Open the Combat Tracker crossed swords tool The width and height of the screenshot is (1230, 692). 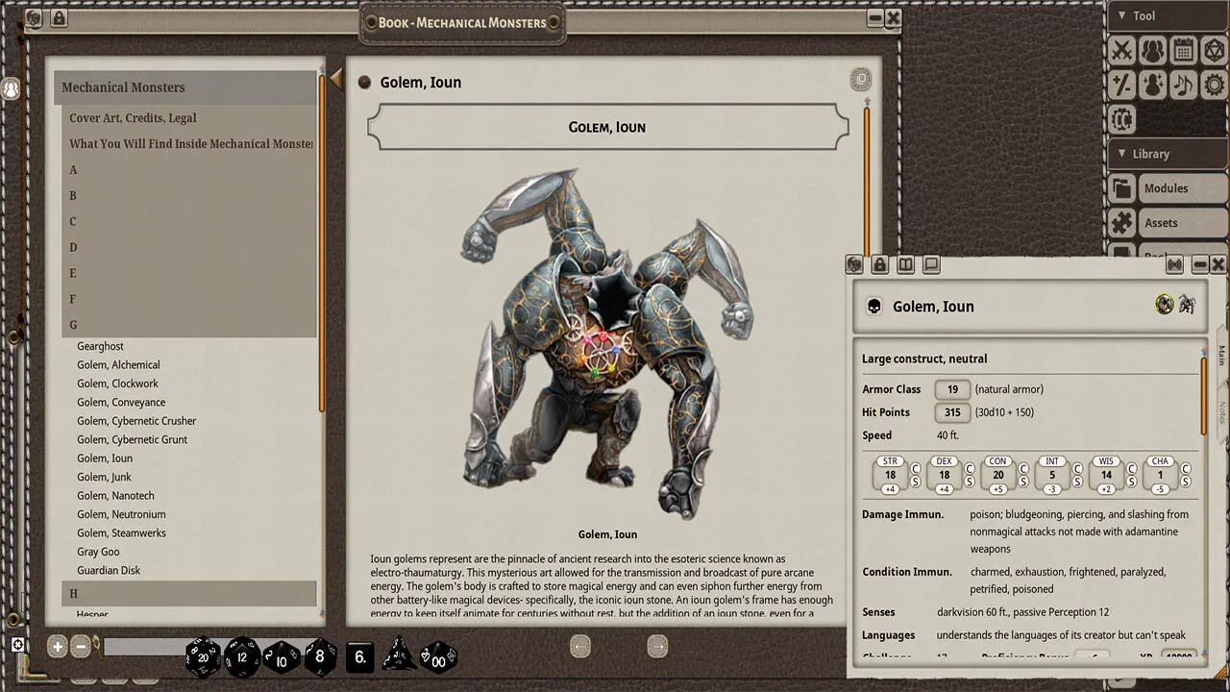[1121, 50]
